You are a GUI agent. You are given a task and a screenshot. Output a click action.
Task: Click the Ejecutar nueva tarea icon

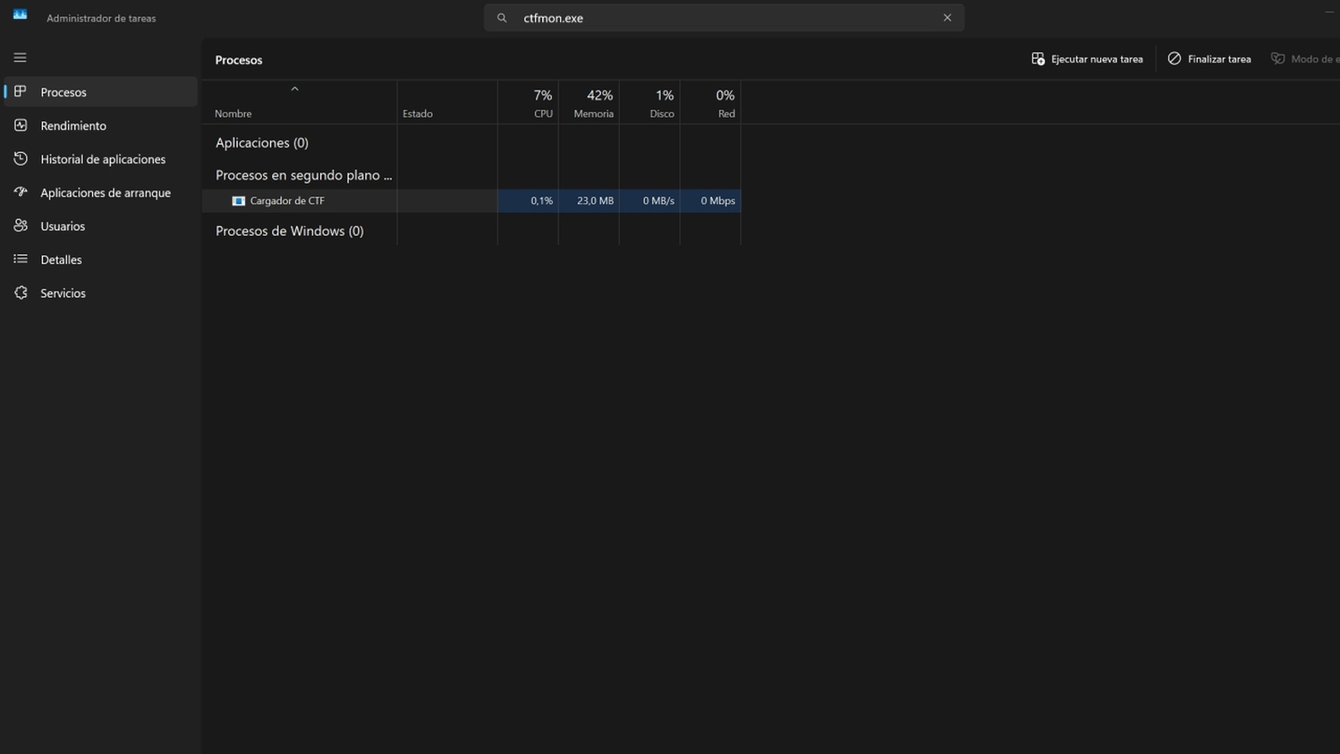point(1038,59)
